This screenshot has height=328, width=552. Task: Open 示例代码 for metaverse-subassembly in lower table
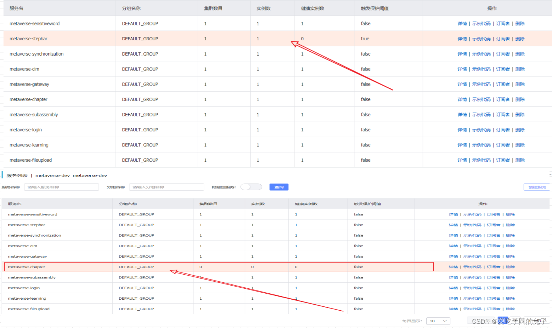(x=472, y=277)
